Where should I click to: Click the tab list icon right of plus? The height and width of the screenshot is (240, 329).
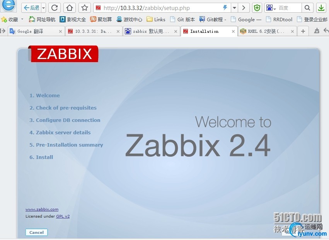(317, 31)
